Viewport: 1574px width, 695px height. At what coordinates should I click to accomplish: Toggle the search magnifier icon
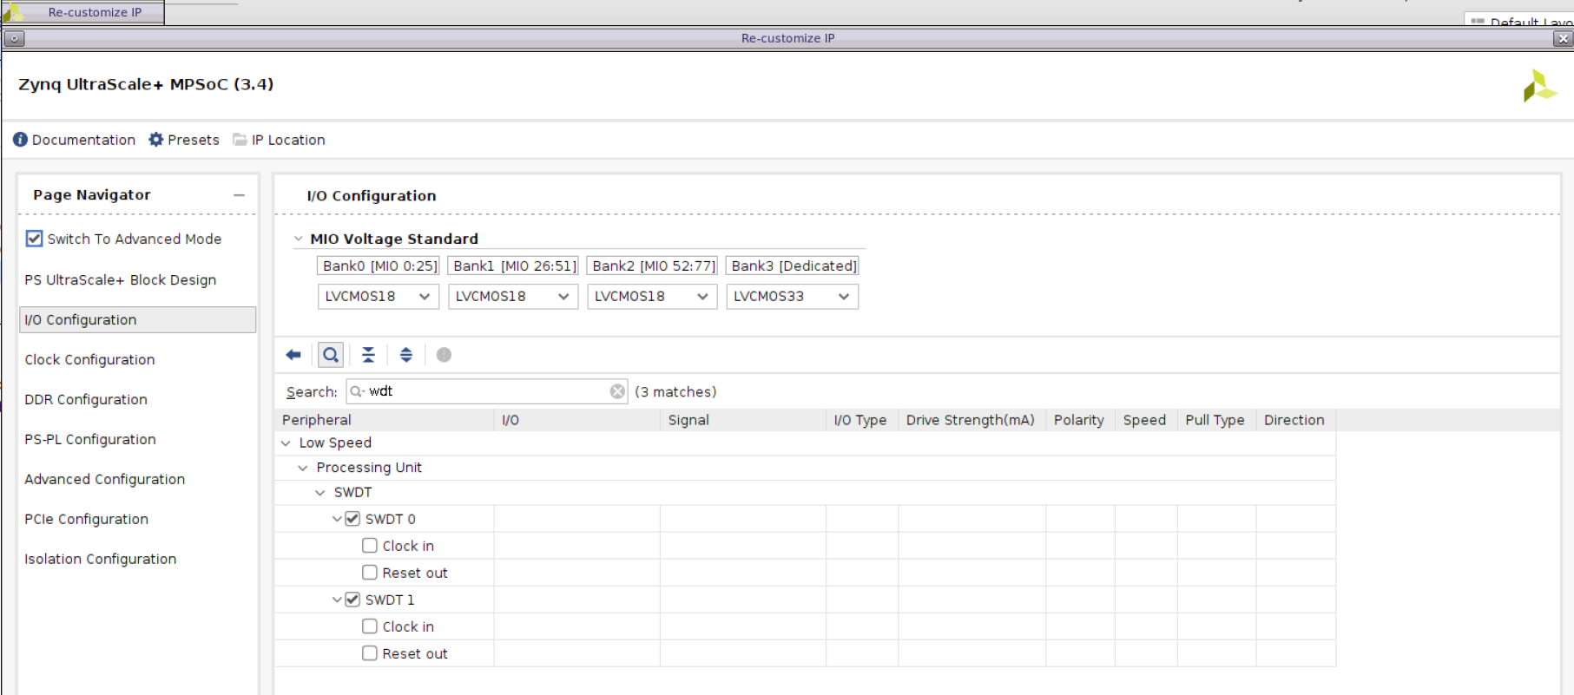point(331,355)
